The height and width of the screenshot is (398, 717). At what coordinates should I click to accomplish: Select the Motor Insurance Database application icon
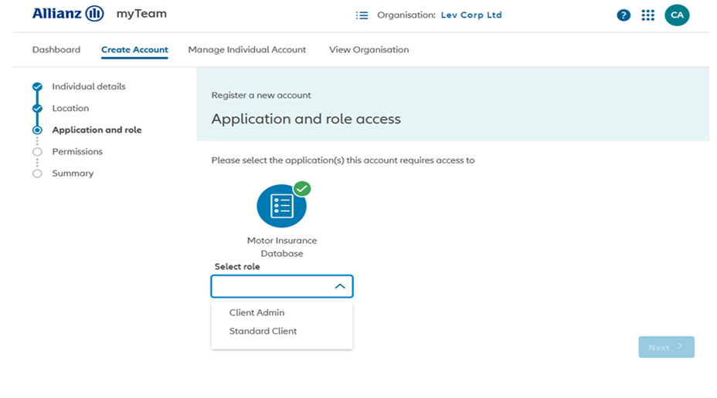[x=282, y=206]
